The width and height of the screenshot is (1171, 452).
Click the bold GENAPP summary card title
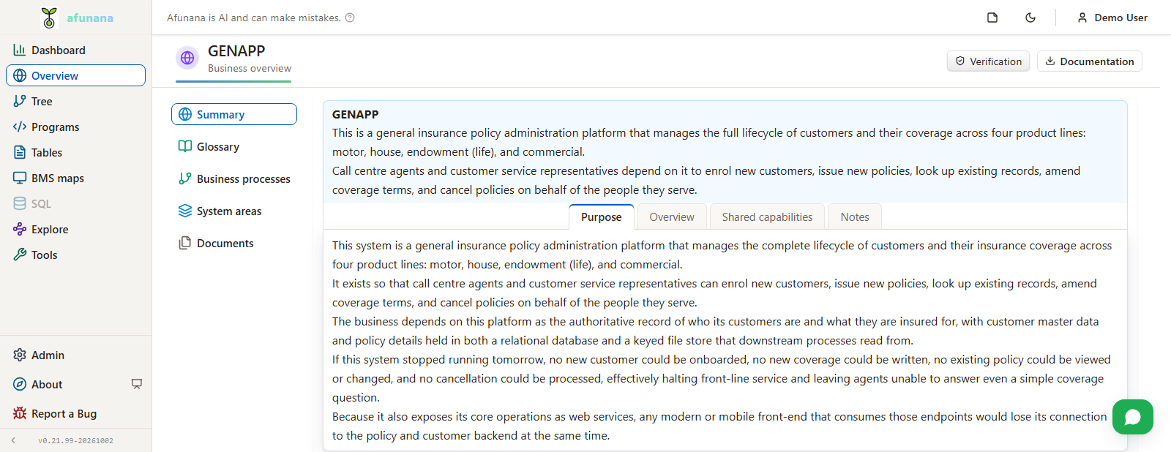[x=356, y=114]
